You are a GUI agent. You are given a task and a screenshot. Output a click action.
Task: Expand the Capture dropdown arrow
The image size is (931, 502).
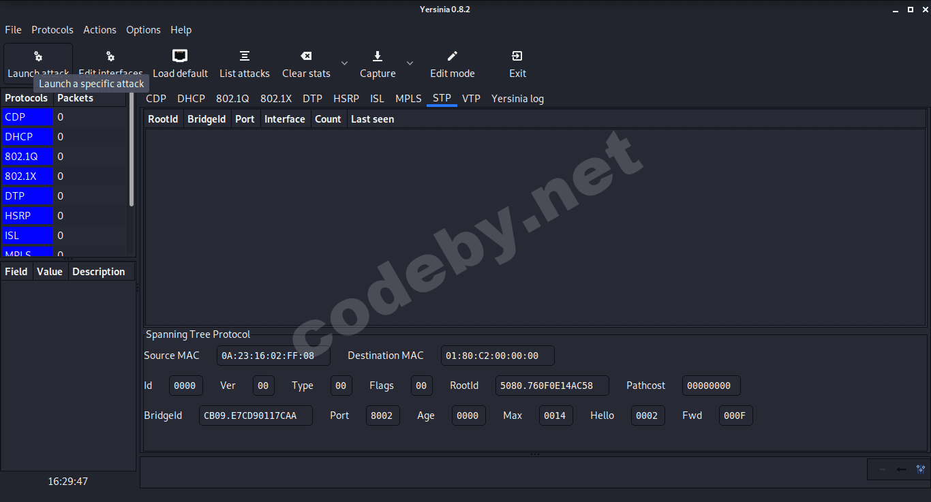(410, 63)
